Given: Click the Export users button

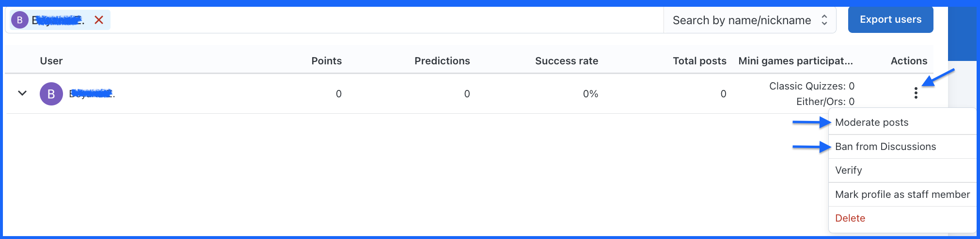Looking at the screenshot, I should pos(890,19).
